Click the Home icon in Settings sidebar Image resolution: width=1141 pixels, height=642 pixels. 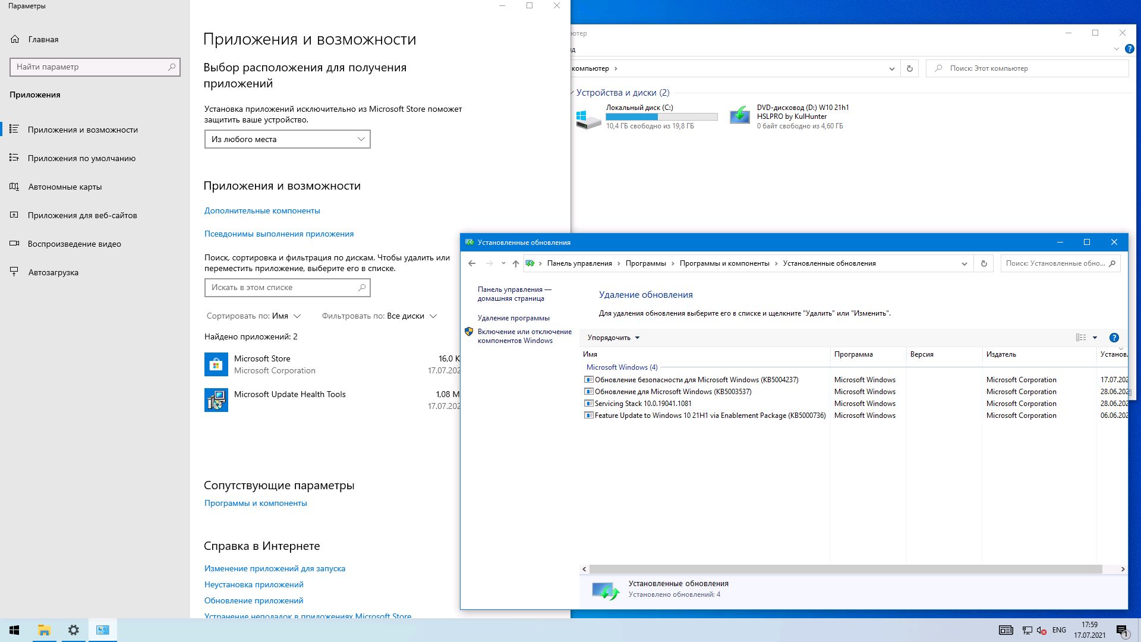[x=15, y=39]
